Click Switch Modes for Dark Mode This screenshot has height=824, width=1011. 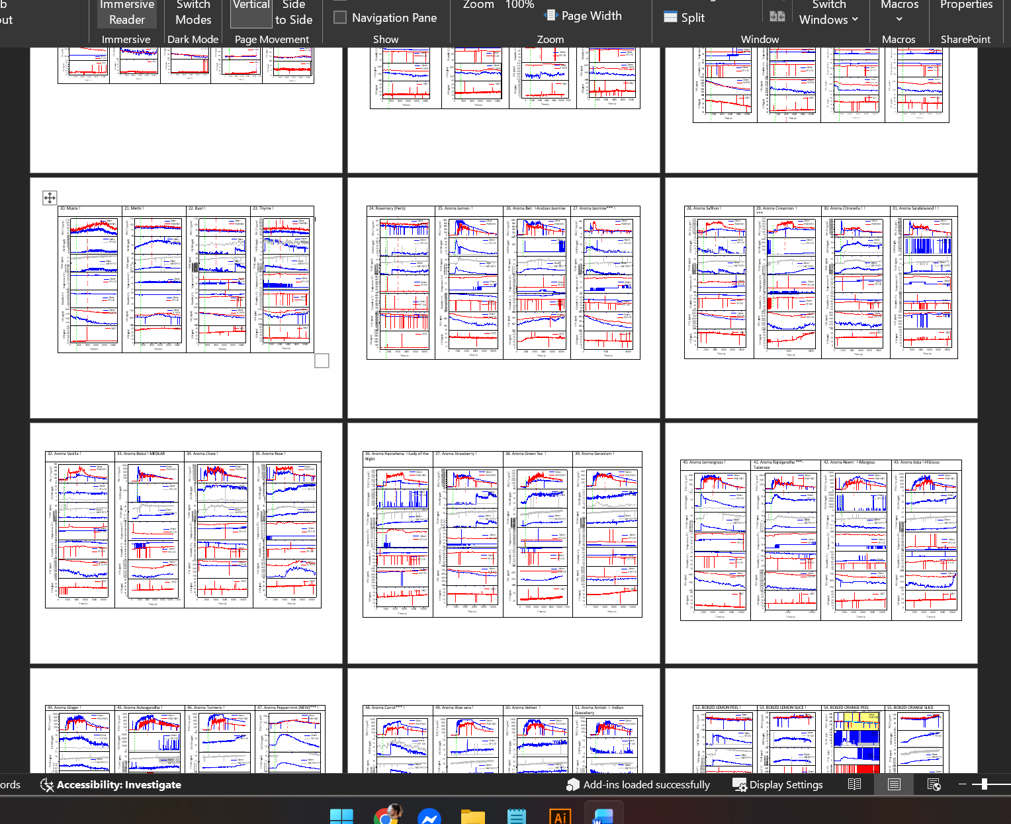(x=193, y=13)
